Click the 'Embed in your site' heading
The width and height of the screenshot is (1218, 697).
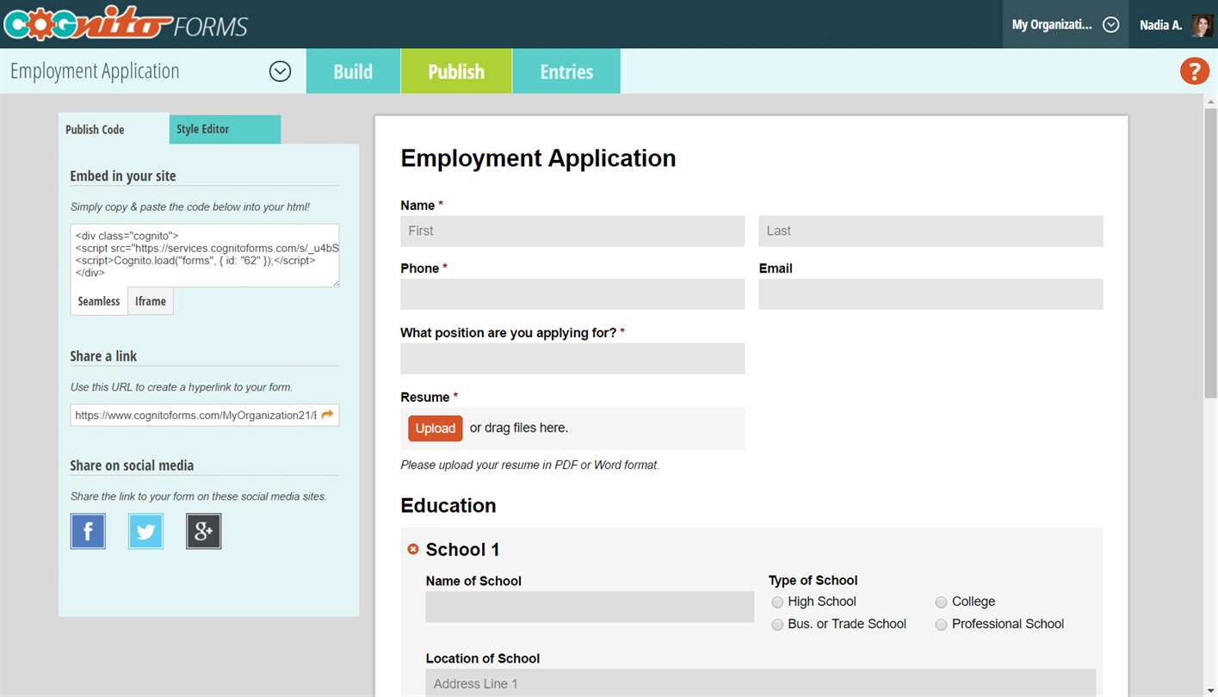click(123, 176)
